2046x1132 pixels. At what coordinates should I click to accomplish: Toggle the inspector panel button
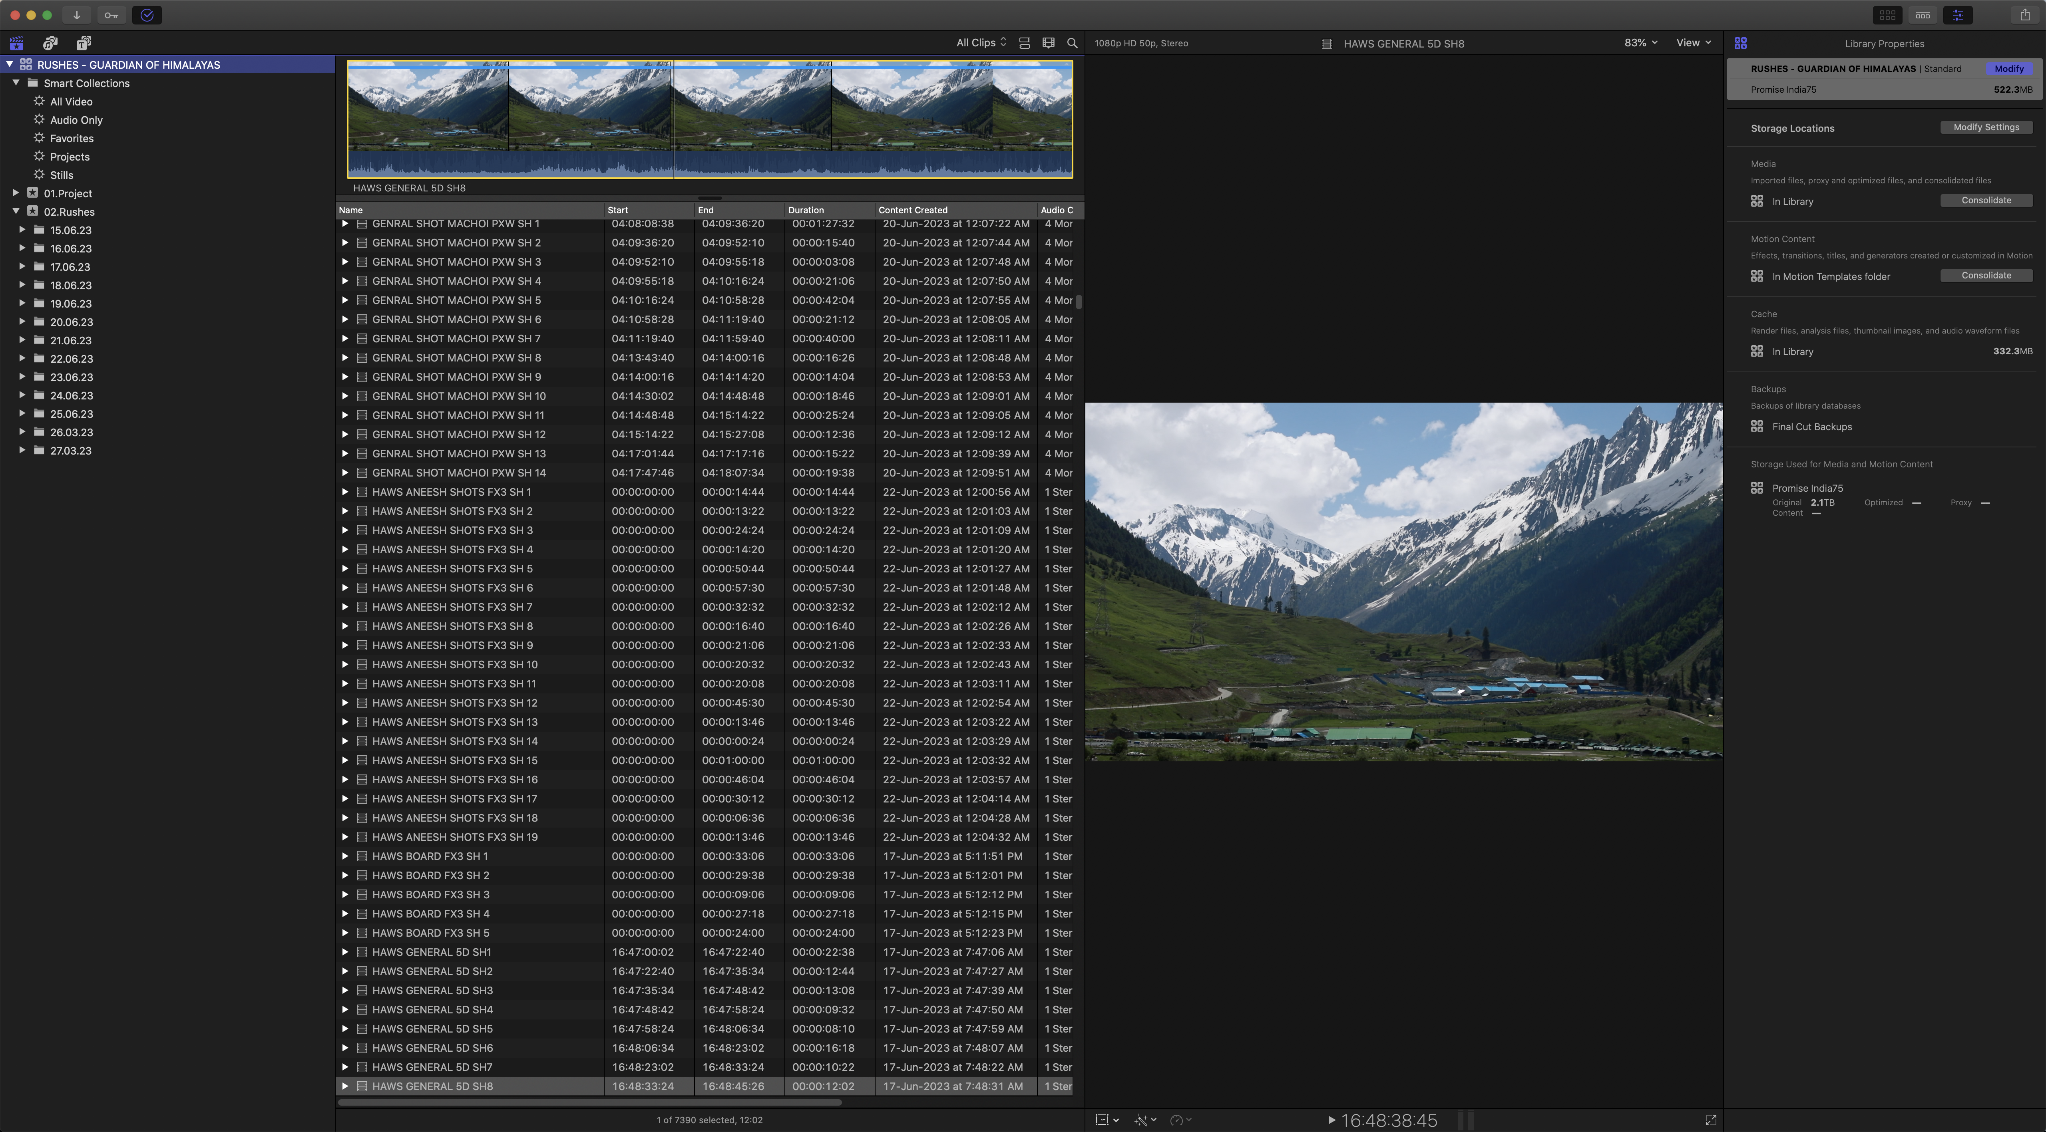tap(1958, 15)
